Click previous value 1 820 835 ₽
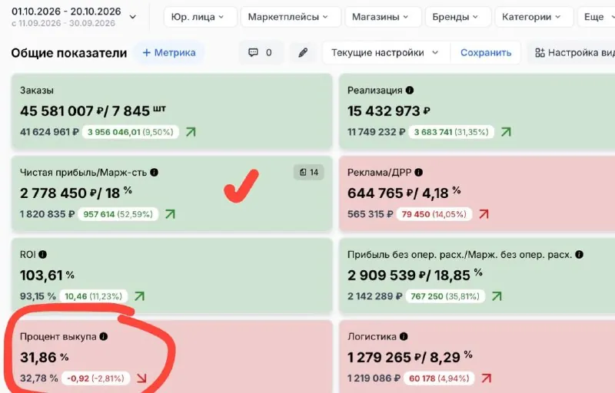The width and height of the screenshot is (615, 393). 47,214
